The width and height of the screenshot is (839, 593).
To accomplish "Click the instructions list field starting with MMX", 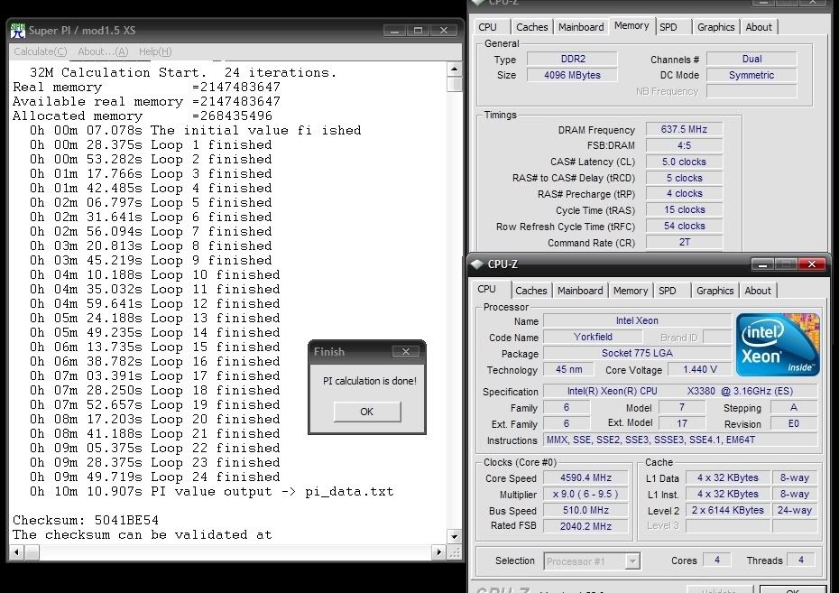I will coord(680,440).
